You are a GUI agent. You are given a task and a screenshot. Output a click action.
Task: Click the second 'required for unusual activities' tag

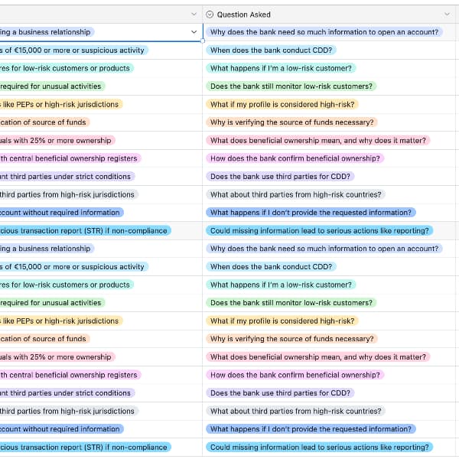[52, 303]
